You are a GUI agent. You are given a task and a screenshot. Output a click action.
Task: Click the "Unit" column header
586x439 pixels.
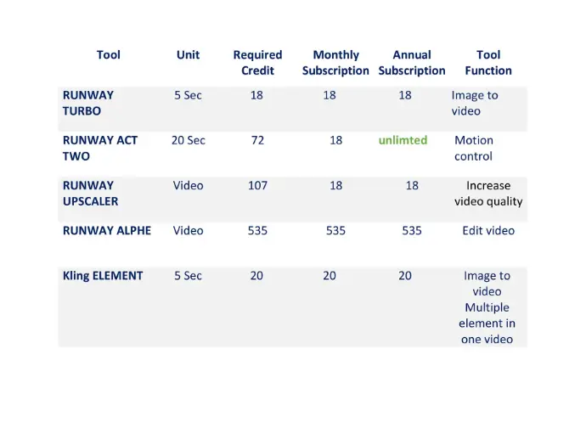pos(188,55)
